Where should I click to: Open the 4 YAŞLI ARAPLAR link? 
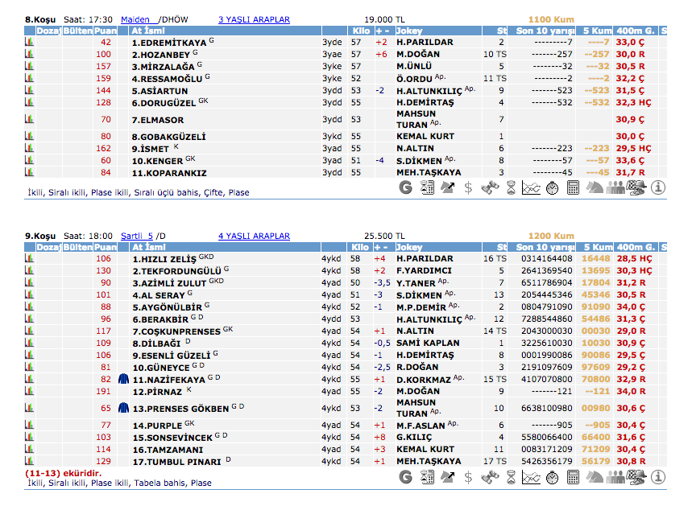[x=254, y=236]
